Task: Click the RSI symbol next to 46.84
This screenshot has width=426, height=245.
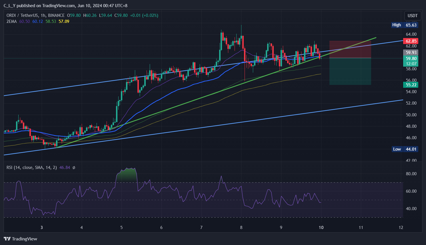Action: pyautogui.click(x=74, y=168)
